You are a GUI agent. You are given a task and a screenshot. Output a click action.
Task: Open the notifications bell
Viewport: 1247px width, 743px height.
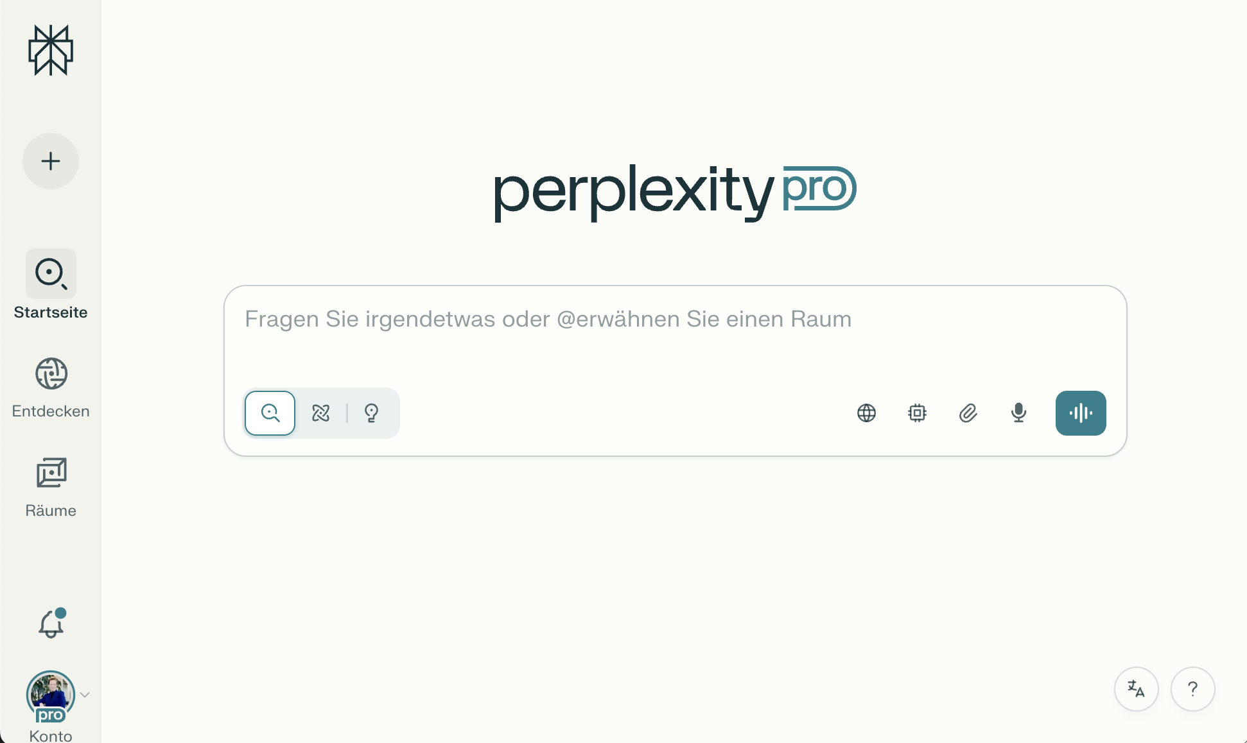coord(51,624)
